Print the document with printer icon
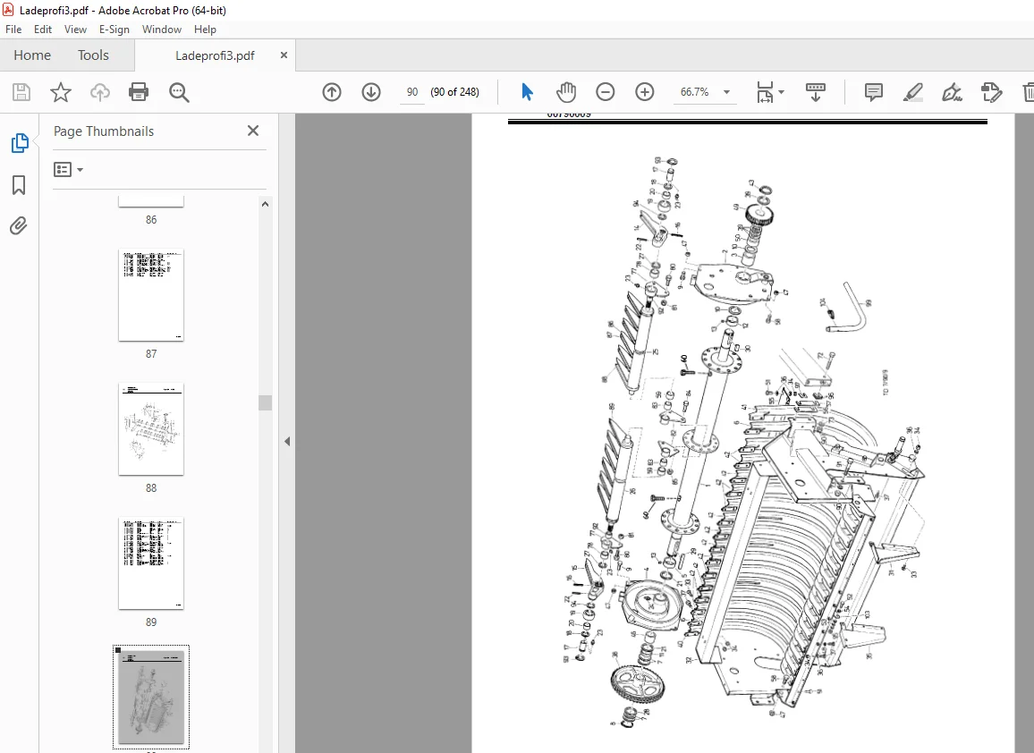The width and height of the screenshot is (1034, 753). click(x=139, y=91)
